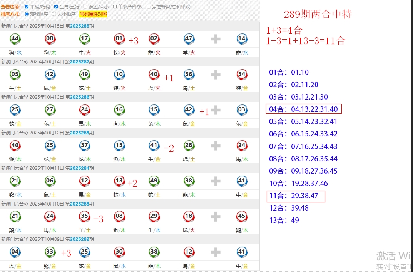Select 落球顺序 sorting radio button
The height and width of the screenshot is (272, 413).
tap(27, 14)
